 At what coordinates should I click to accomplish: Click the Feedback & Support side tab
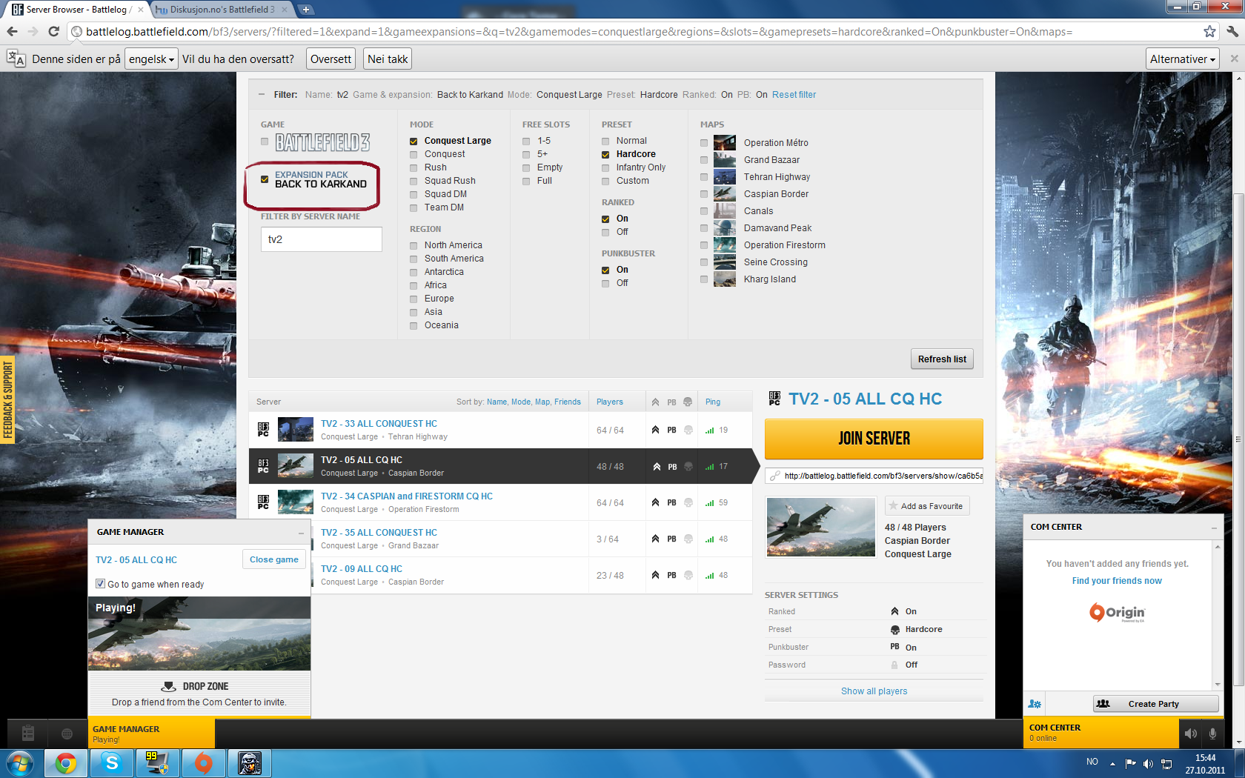pos(8,400)
